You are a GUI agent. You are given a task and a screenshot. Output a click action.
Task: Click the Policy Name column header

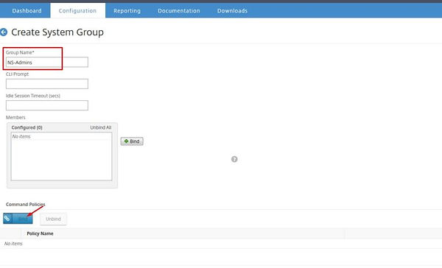coord(40,233)
